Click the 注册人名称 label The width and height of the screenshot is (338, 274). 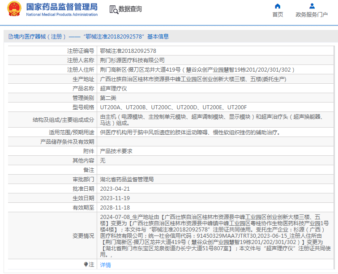click(81, 60)
